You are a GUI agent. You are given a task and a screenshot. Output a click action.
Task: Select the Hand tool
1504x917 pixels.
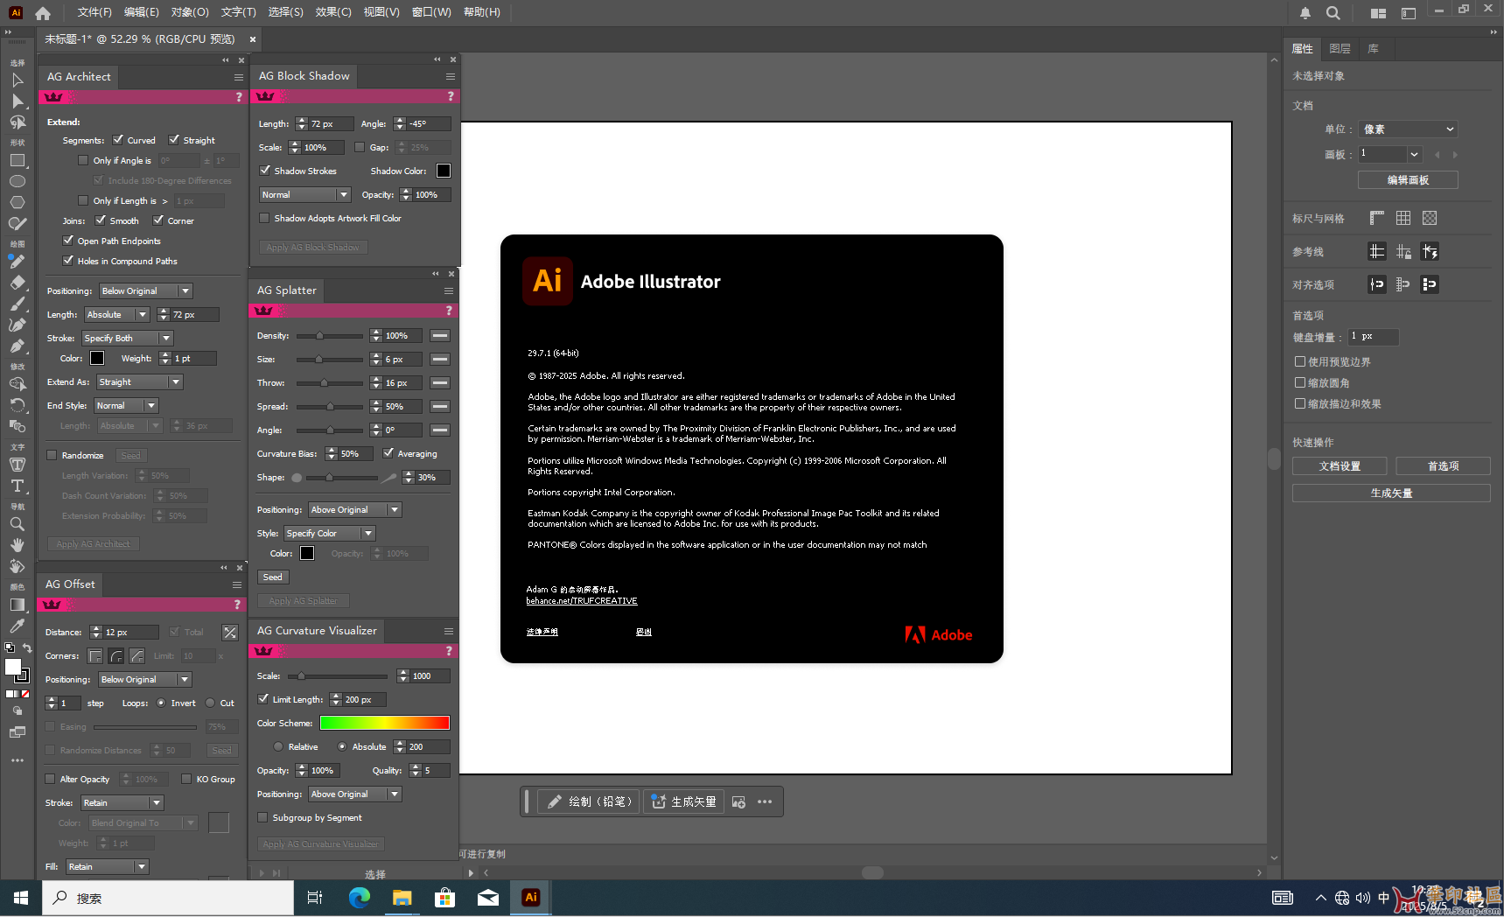[17, 545]
